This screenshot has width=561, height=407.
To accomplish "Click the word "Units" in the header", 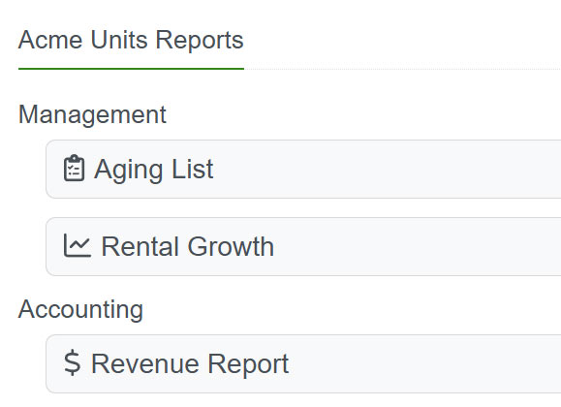I will 119,40.
